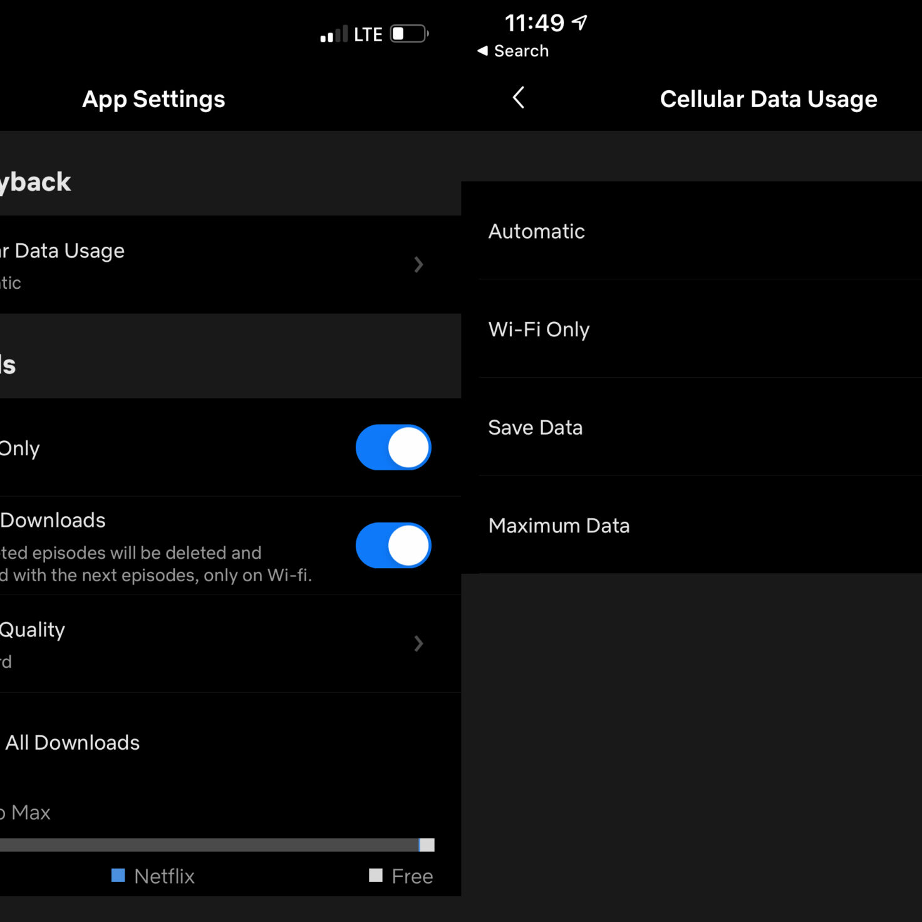Tap the App Settings title
The image size is (922, 922).
tap(153, 99)
